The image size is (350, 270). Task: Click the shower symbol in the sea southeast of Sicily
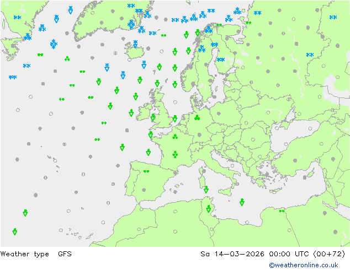242,202
